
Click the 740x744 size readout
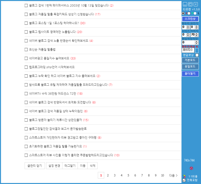[189, 161]
